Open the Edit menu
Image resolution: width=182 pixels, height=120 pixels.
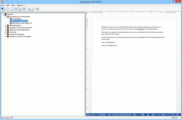pyautogui.click(x=8, y=5)
